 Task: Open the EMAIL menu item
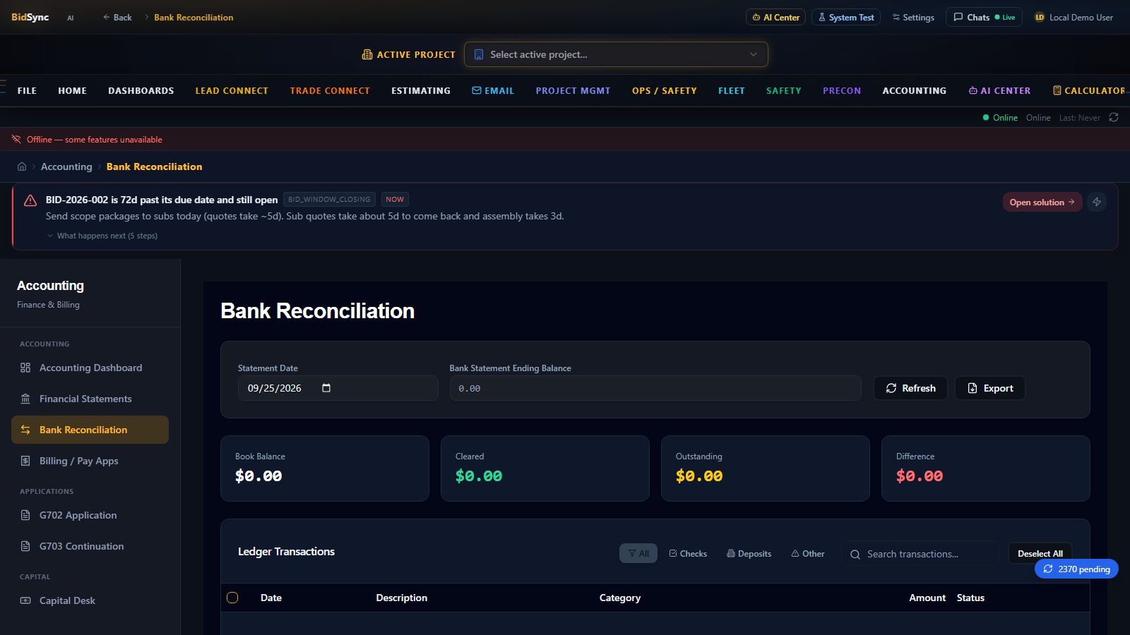493,90
